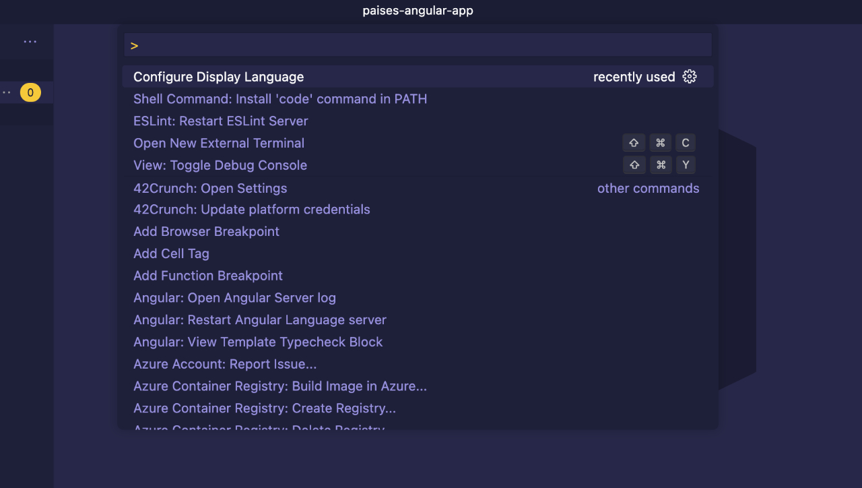Screen dimensions: 862x488
Task: Click the yellow 0 badge in the sidebar
Action: (30, 93)
